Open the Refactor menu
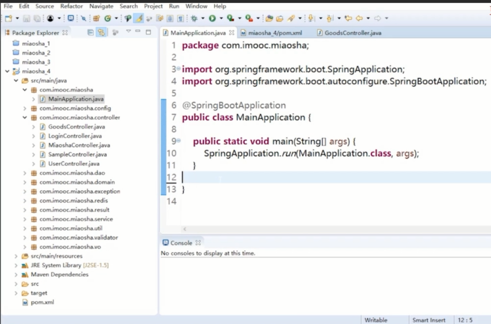 tap(72, 6)
